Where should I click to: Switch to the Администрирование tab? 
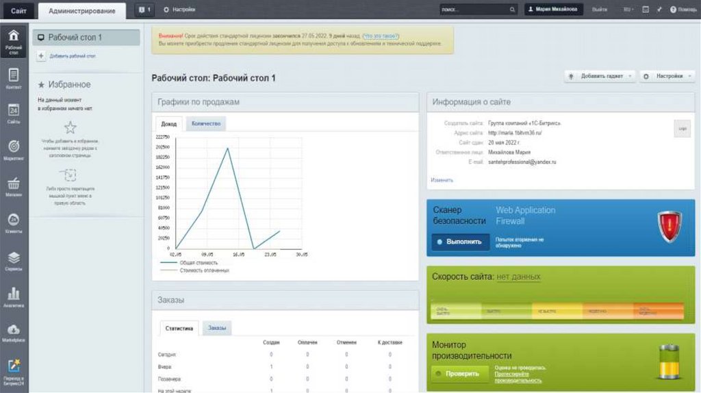(x=82, y=11)
